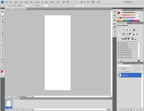This screenshot has height=111, width=144.
Task: Click the Refine Edge button
Action: tap(79, 5)
